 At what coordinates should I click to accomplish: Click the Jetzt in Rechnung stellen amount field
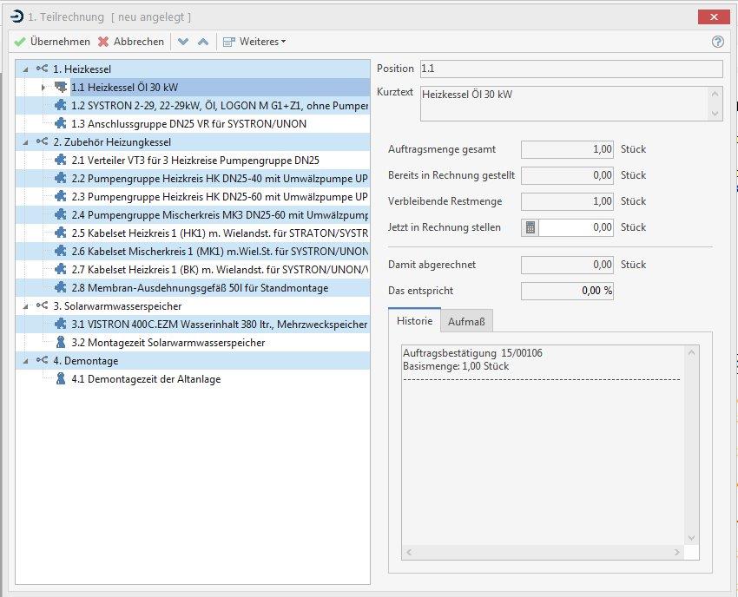click(576, 227)
